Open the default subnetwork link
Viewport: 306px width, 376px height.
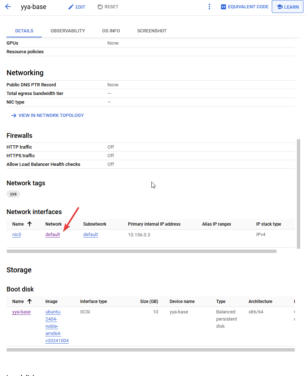(x=90, y=235)
